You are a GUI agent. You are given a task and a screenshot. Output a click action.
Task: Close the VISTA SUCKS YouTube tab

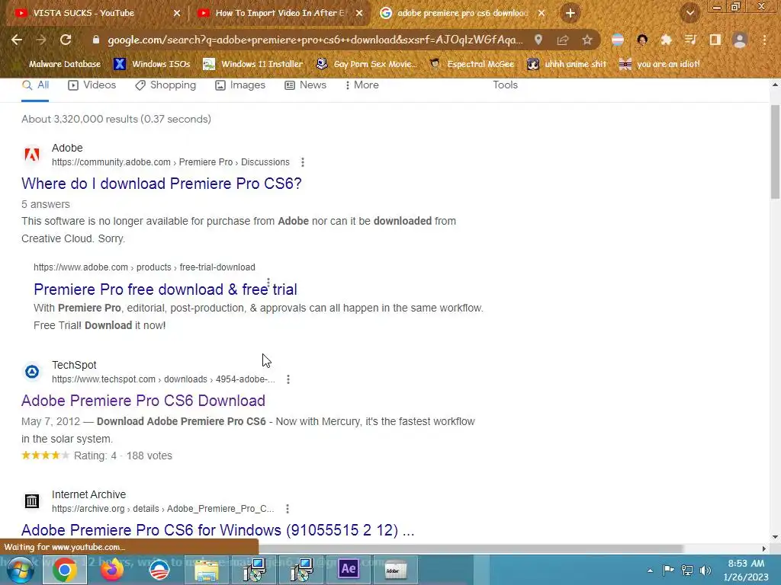tap(177, 13)
